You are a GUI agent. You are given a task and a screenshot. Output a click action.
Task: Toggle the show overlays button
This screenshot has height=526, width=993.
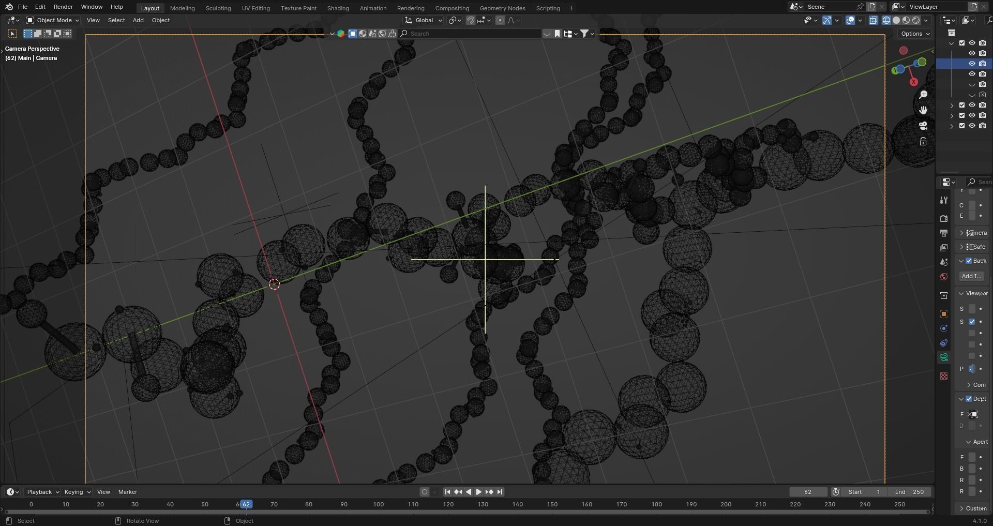coord(850,20)
